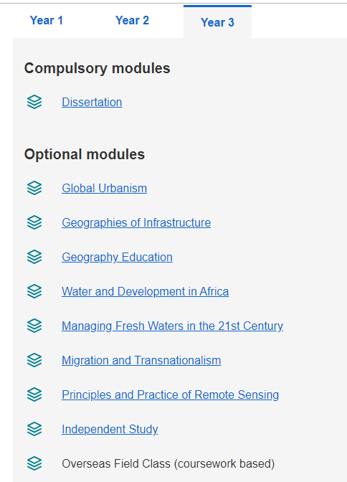Click the stack icon beside Remote Sensing module
This screenshot has width=347, height=482.
click(x=34, y=394)
